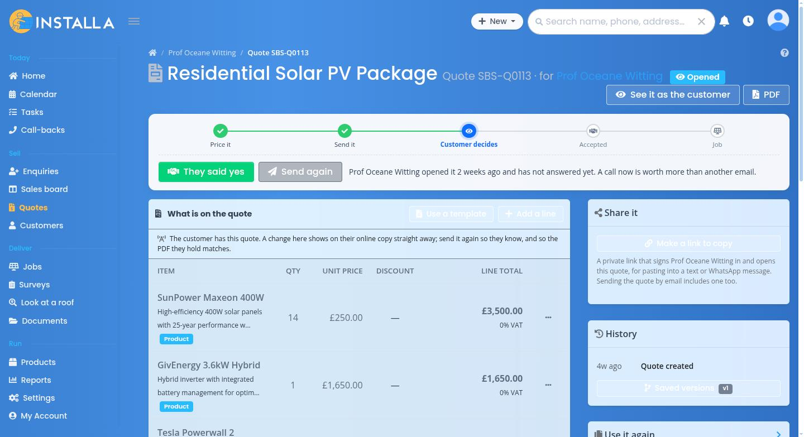
Task: Open Prof Oceane Witting breadcrumb link
Action: coord(202,52)
